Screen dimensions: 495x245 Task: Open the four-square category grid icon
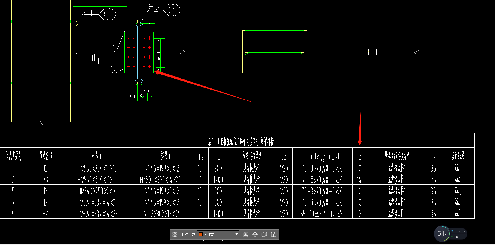175,234
